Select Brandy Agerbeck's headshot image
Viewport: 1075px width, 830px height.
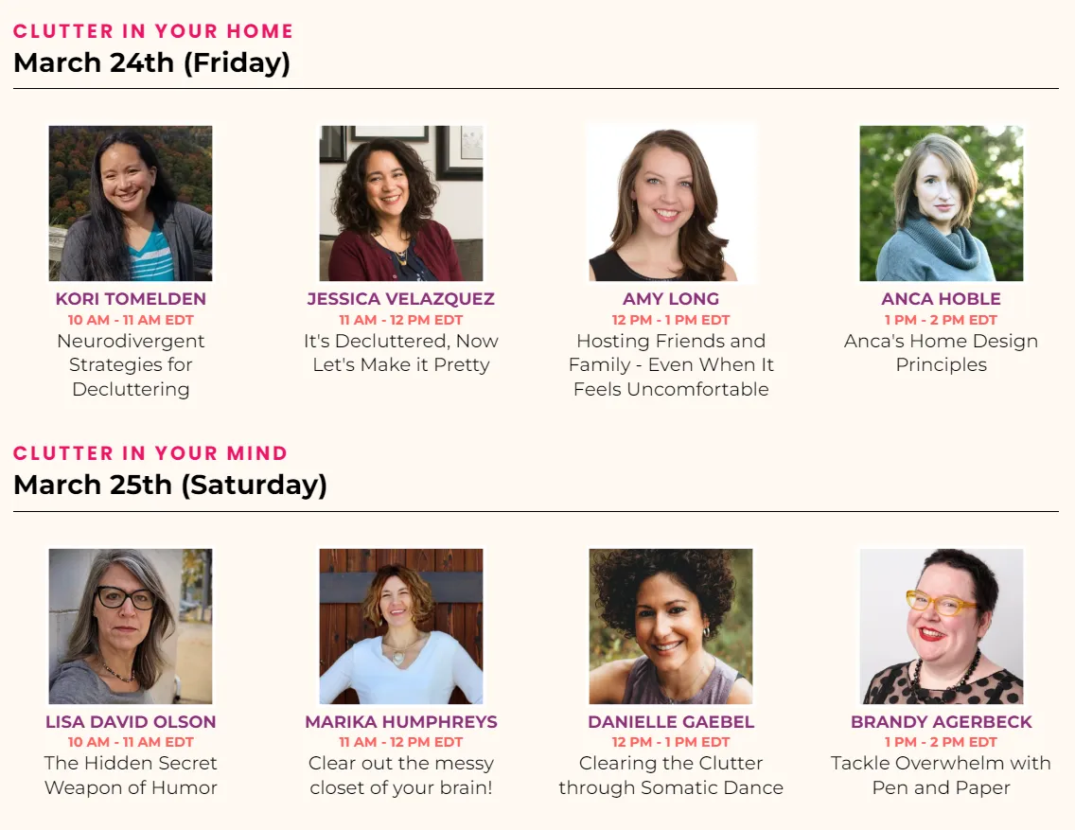click(x=942, y=626)
